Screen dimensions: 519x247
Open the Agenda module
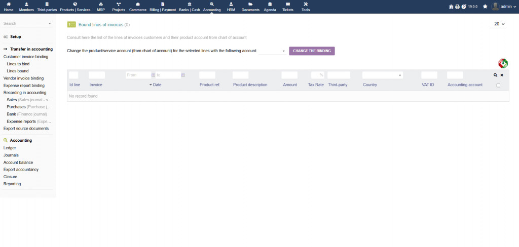coord(270,7)
